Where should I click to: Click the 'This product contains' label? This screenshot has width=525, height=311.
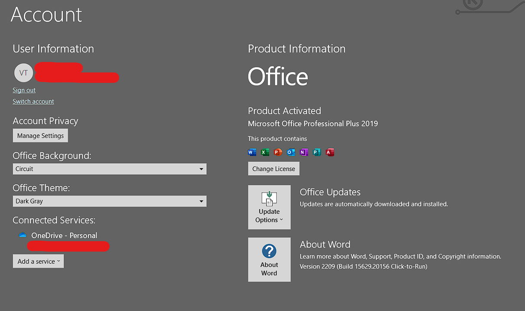click(277, 139)
